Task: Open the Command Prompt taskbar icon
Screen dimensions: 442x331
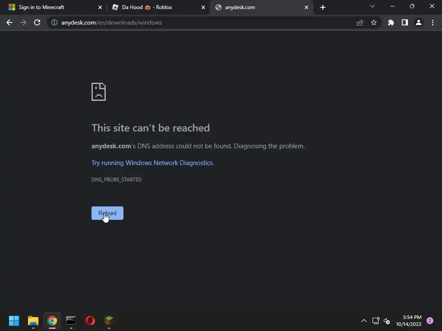Action: coord(71,321)
